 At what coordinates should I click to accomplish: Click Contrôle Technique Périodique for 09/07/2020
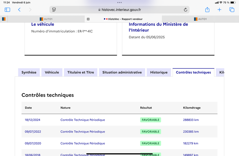[83, 143]
